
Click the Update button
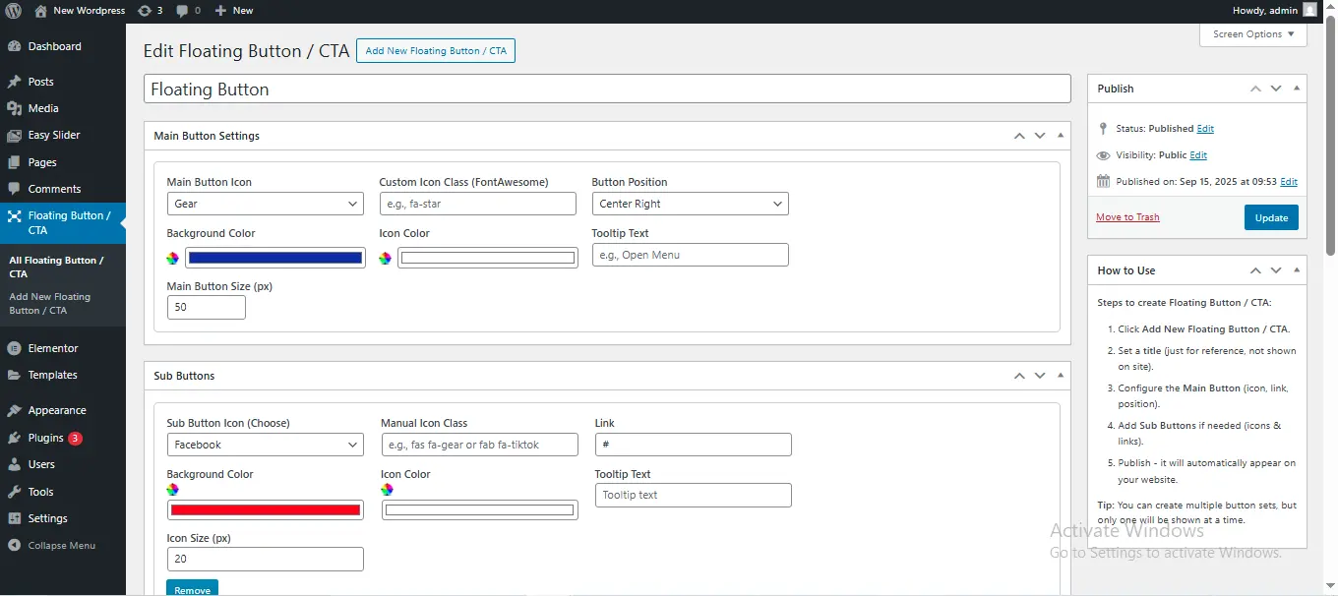click(x=1271, y=217)
